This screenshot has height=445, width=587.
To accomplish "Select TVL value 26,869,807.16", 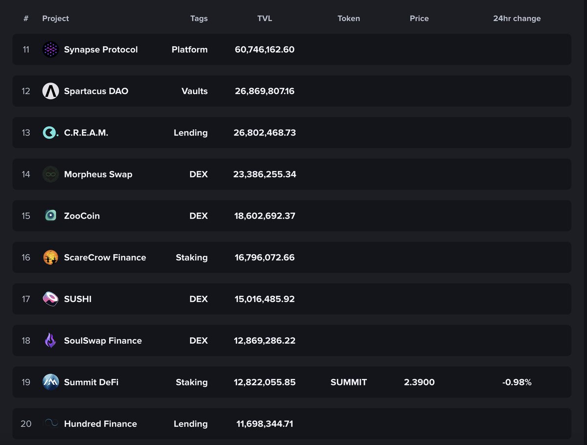I will [x=265, y=91].
